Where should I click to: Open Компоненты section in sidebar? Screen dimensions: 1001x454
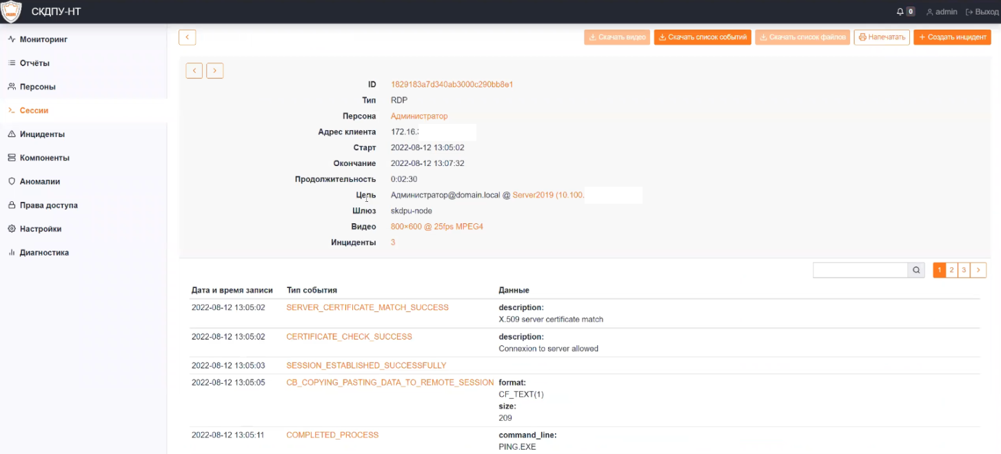(x=44, y=158)
